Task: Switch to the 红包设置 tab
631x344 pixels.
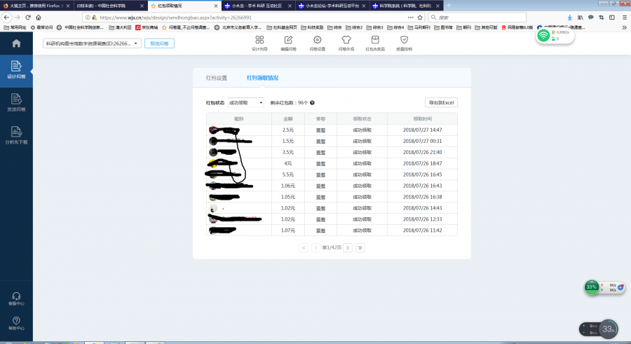Action: click(216, 78)
